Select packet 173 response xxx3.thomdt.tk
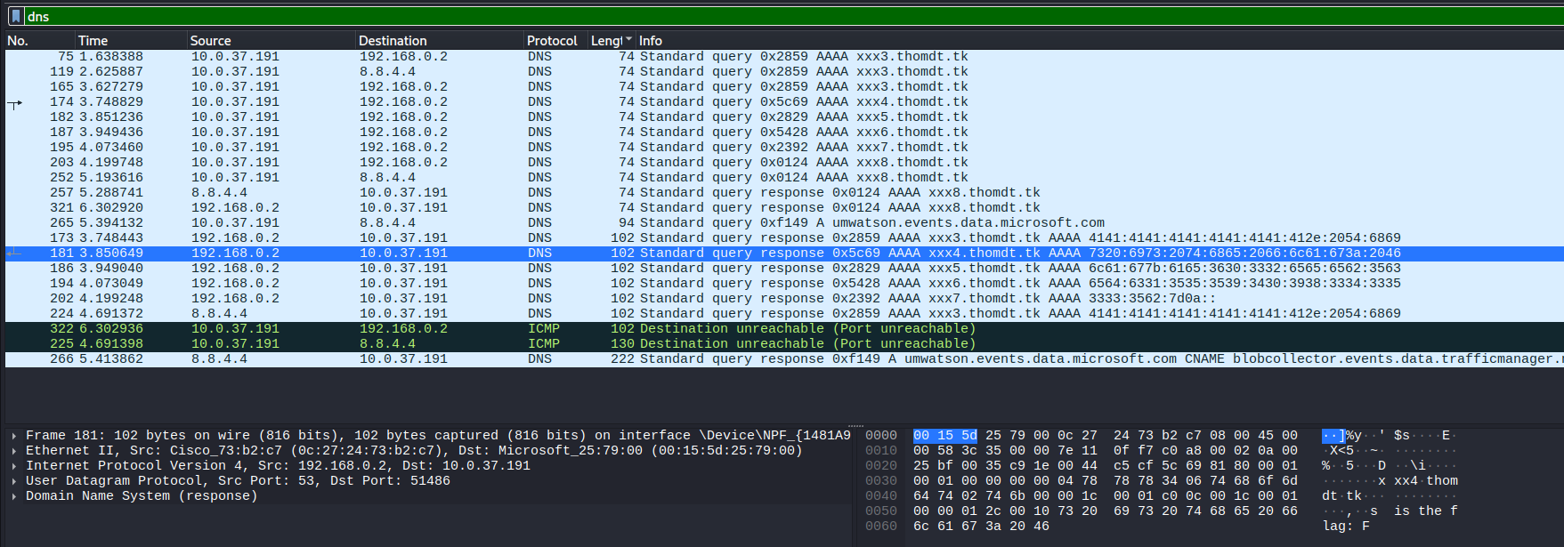Image resolution: width=1564 pixels, height=547 pixels. click(784, 238)
